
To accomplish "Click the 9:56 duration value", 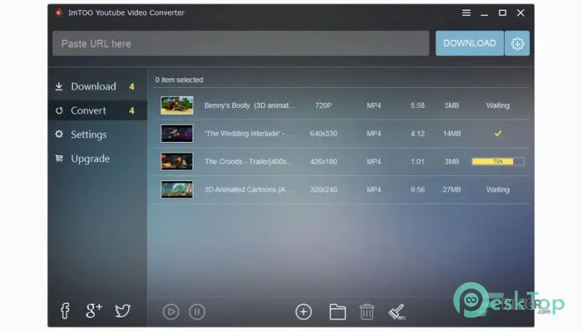I will (417, 190).
